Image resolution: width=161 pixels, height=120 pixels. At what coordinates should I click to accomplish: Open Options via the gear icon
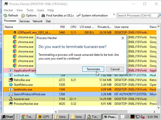point(23,15)
